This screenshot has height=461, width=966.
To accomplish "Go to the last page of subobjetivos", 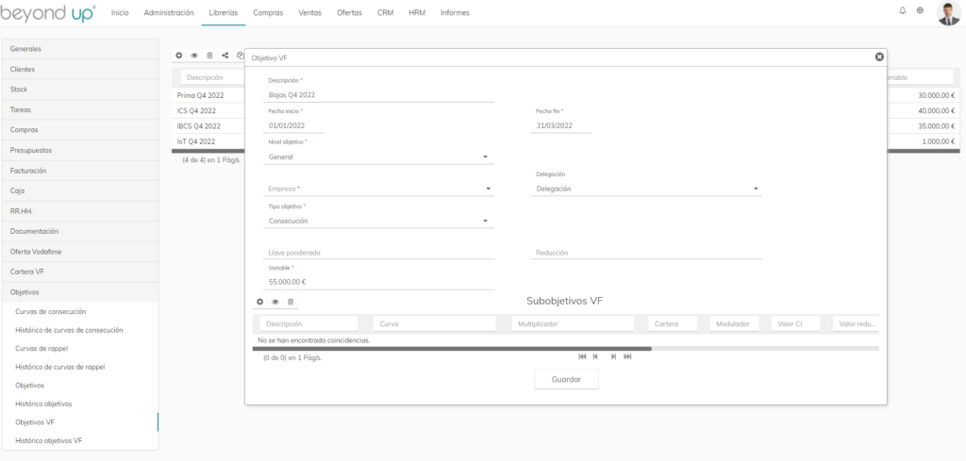I will point(628,356).
